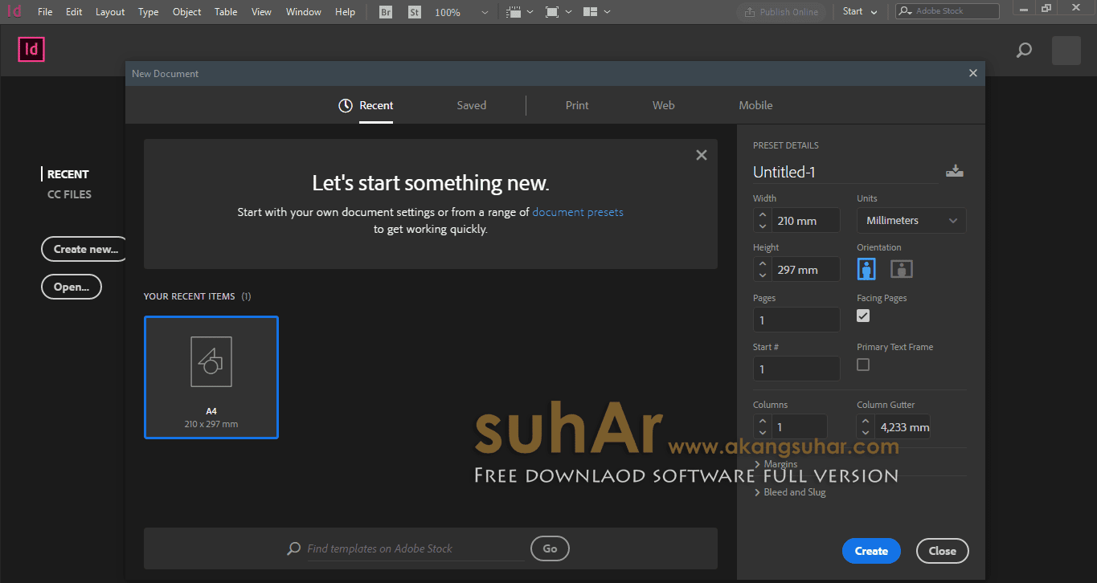Open the Layout menu
Image resolution: width=1097 pixels, height=583 pixels.
click(110, 12)
